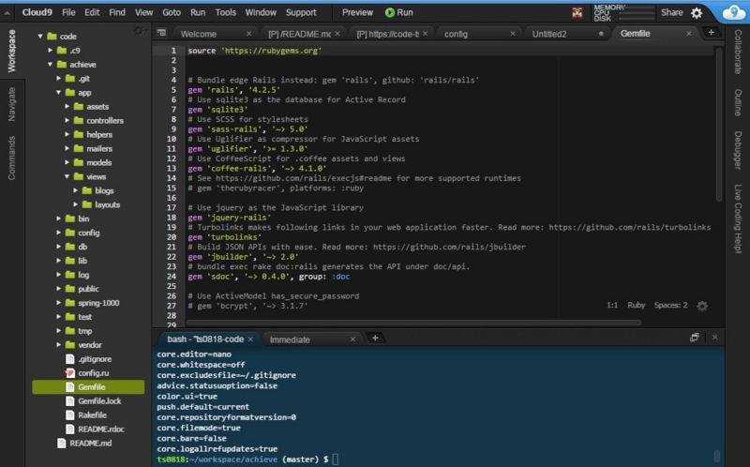
Task: Close the config tab
Action: 513,34
